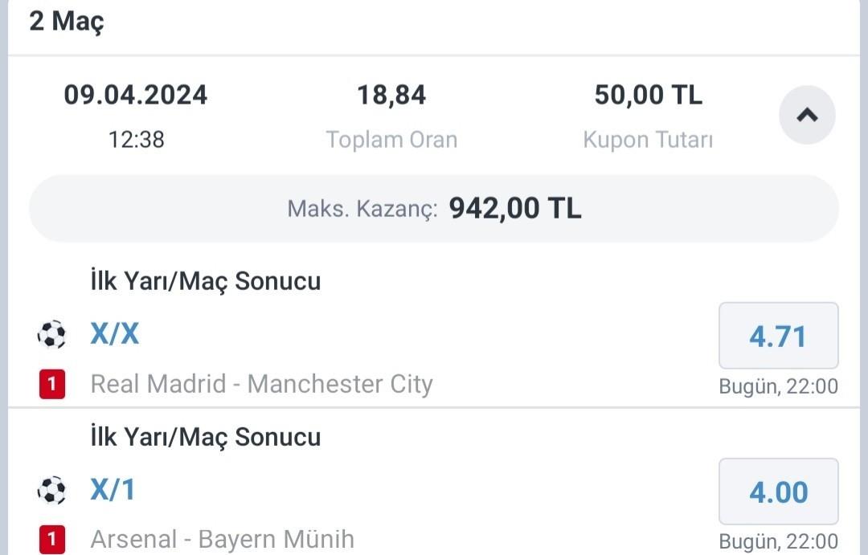
Task: Click the soccer ball icon beside X/X
Action: click(51, 334)
